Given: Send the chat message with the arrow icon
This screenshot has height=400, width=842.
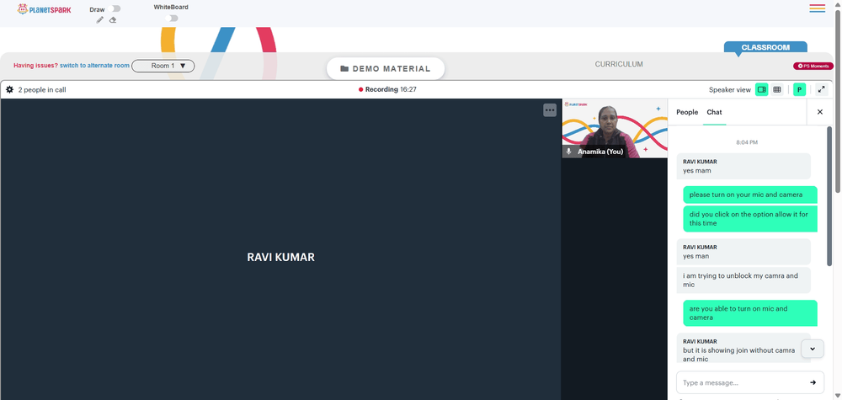Looking at the screenshot, I should click(x=813, y=382).
